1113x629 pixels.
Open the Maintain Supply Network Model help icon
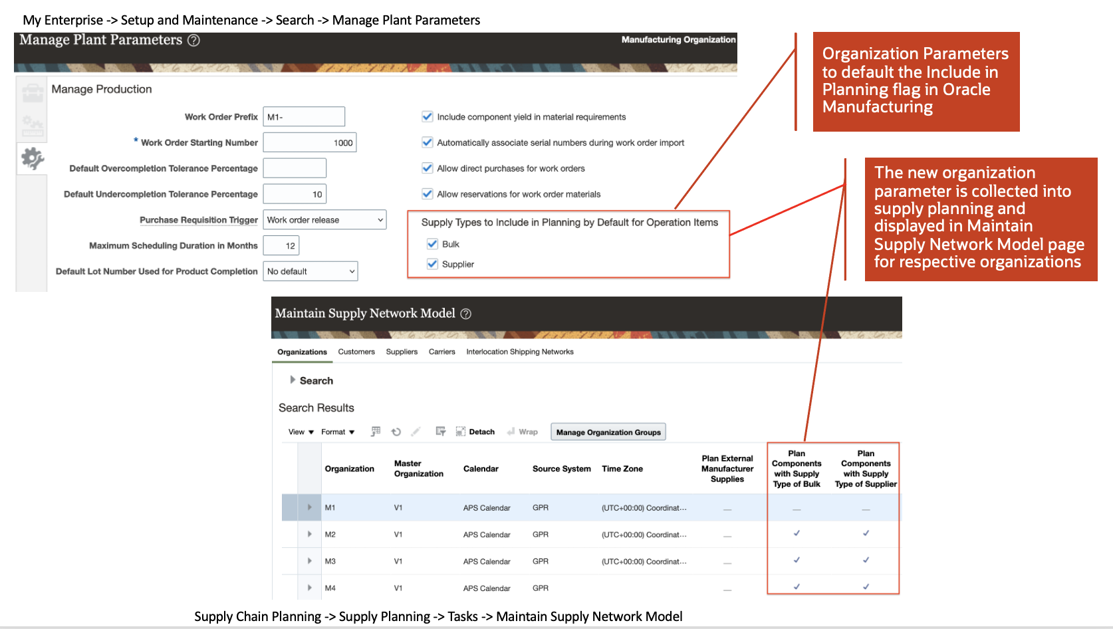tap(466, 314)
